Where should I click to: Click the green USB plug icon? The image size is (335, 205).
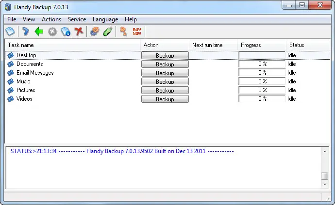coord(108,32)
